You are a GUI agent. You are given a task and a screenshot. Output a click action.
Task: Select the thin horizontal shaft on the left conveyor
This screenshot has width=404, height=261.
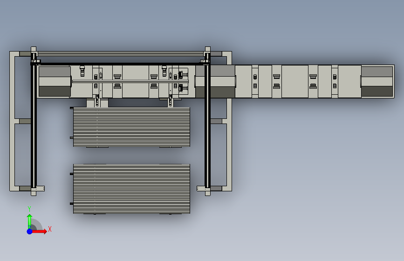pyautogui.click(x=130, y=81)
